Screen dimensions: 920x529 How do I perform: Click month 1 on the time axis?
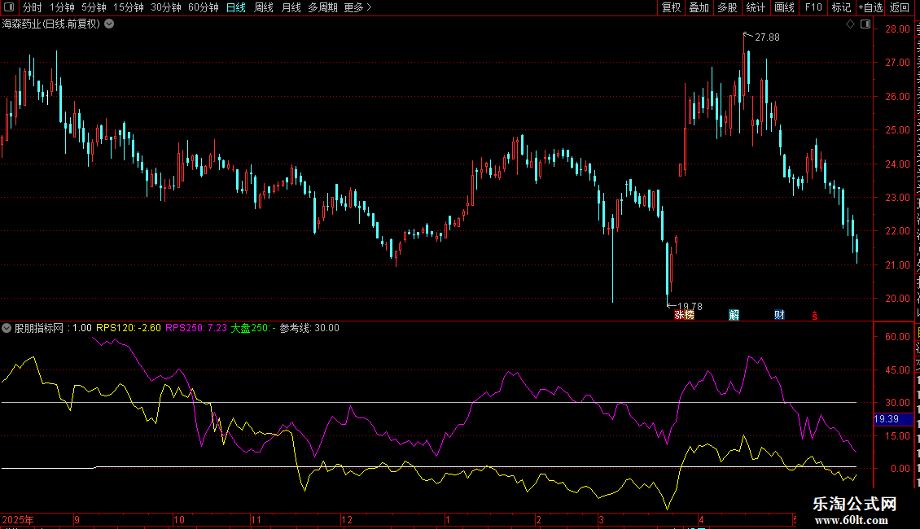(448, 519)
